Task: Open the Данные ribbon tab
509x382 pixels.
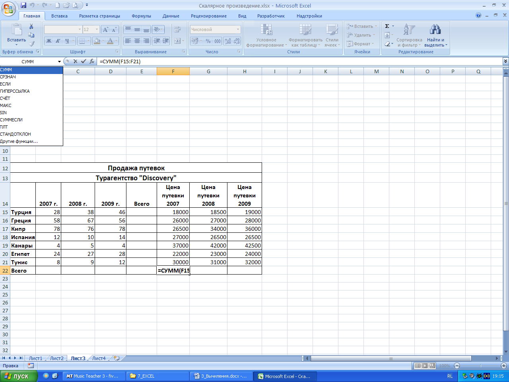Action: (171, 16)
